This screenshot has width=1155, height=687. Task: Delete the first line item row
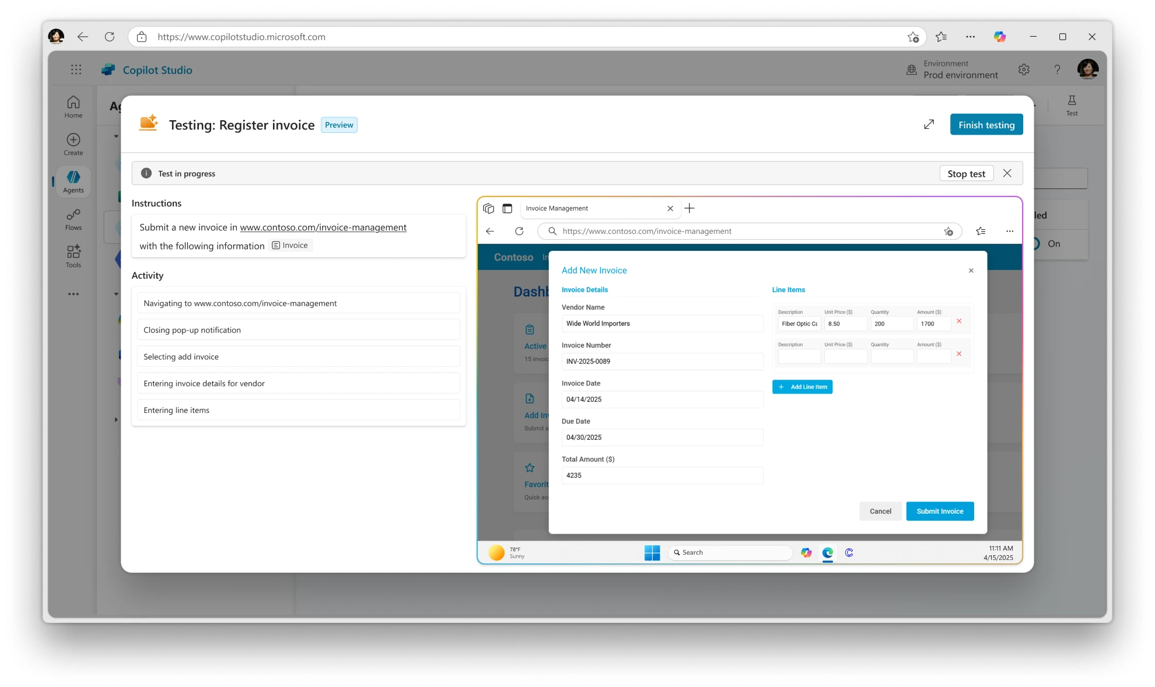(x=959, y=321)
